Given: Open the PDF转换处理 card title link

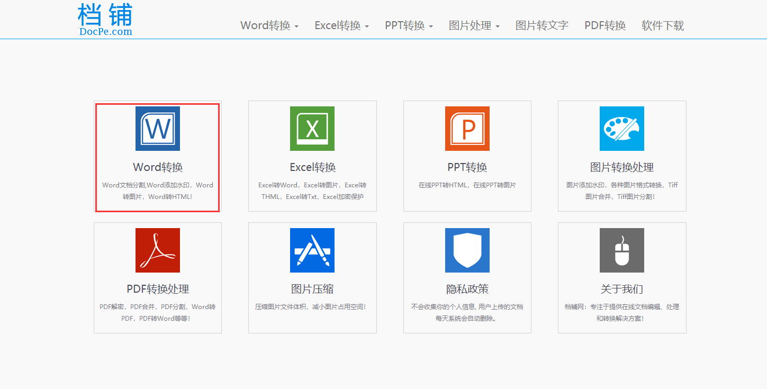Looking at the screenshot, I should coord(158,289).
